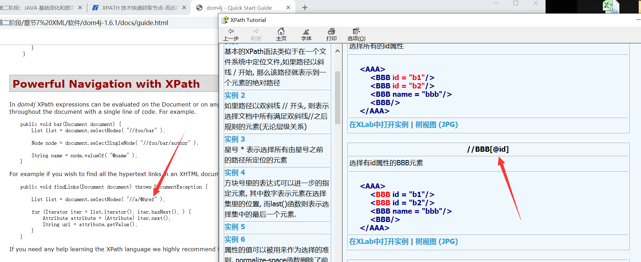Click the selectNodes "//foo/bar" code line
This screenshot has width=641, height=262.
click(x=98, y=130)
